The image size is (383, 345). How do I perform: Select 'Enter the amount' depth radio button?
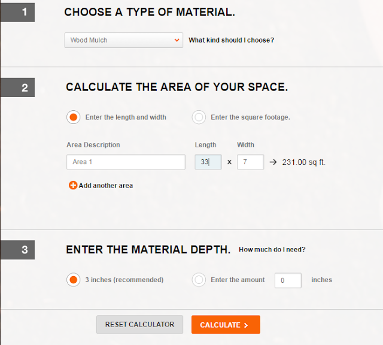coord(199,280)
